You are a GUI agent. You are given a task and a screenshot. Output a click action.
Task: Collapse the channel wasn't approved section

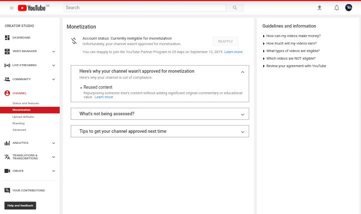coord(243,72)
